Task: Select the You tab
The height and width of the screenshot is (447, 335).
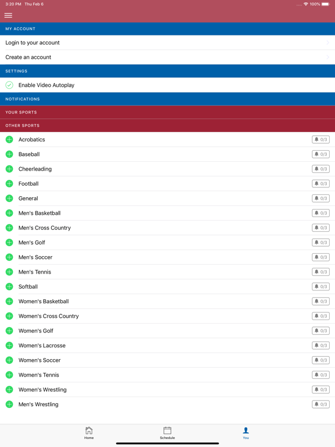Action: point(246,433)
